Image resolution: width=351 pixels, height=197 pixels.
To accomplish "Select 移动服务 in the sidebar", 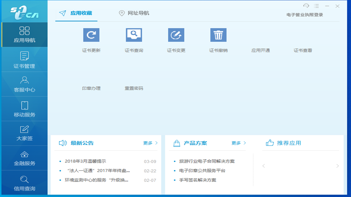I will click(24, 109).
